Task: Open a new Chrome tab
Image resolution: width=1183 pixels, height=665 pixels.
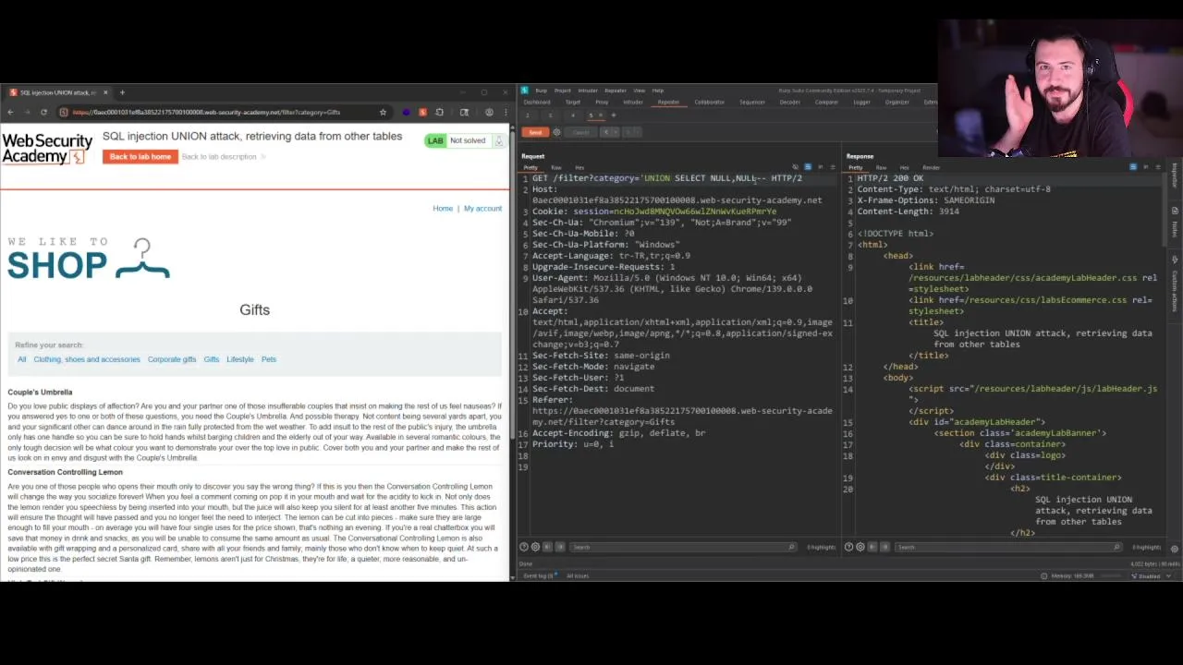Action: coord(122,92)
